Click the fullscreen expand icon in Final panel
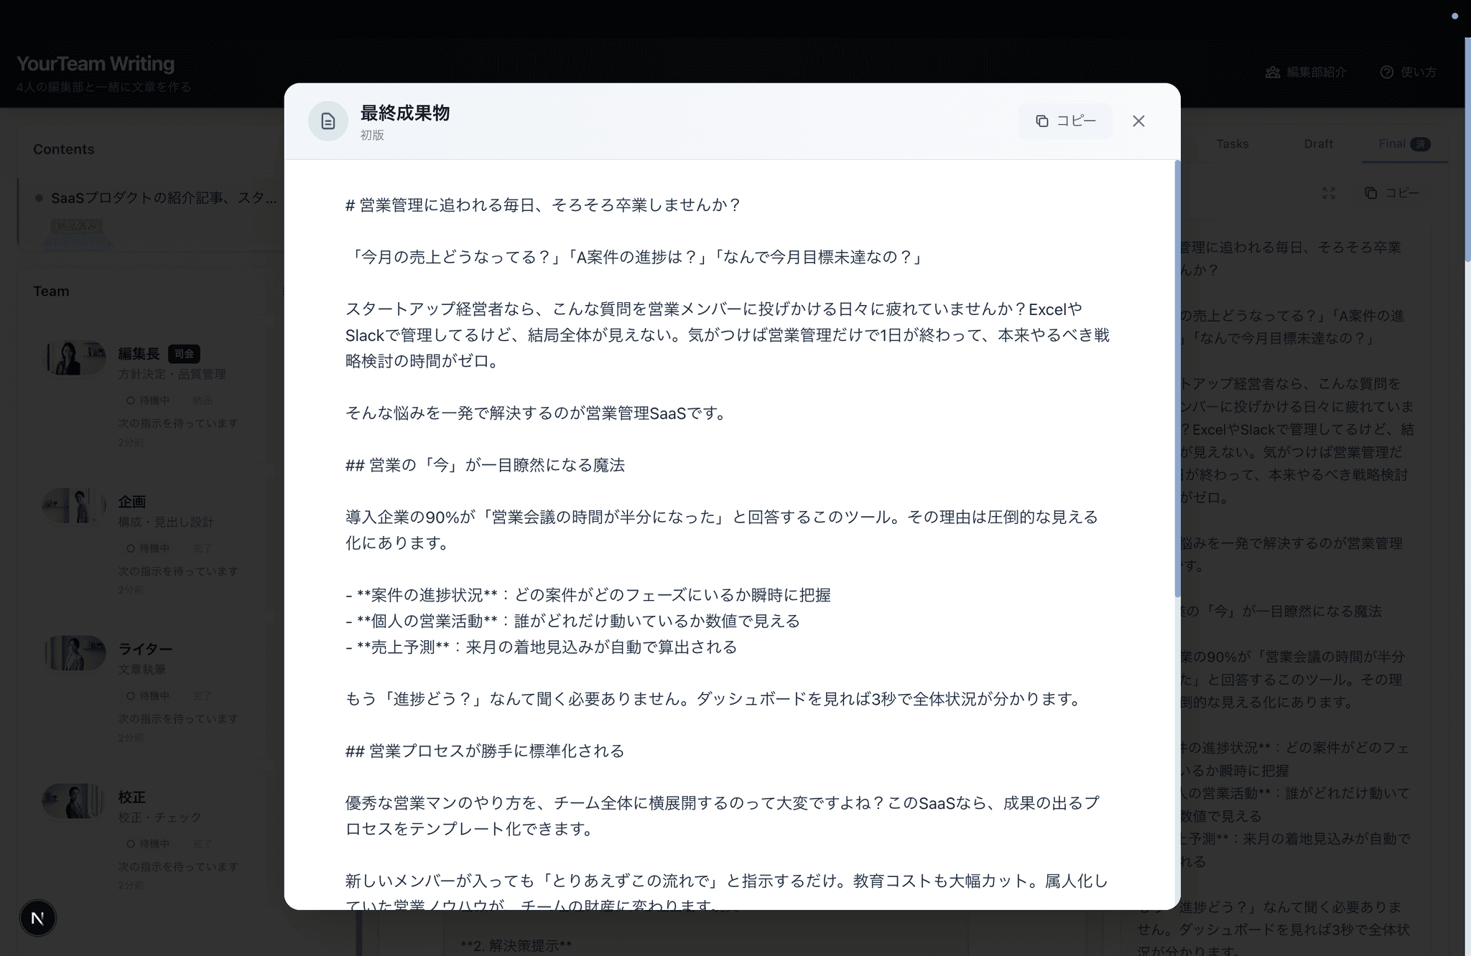The width and height of the screenshot is (1471, 956). pyautogui.click(x=1329, y=193)
